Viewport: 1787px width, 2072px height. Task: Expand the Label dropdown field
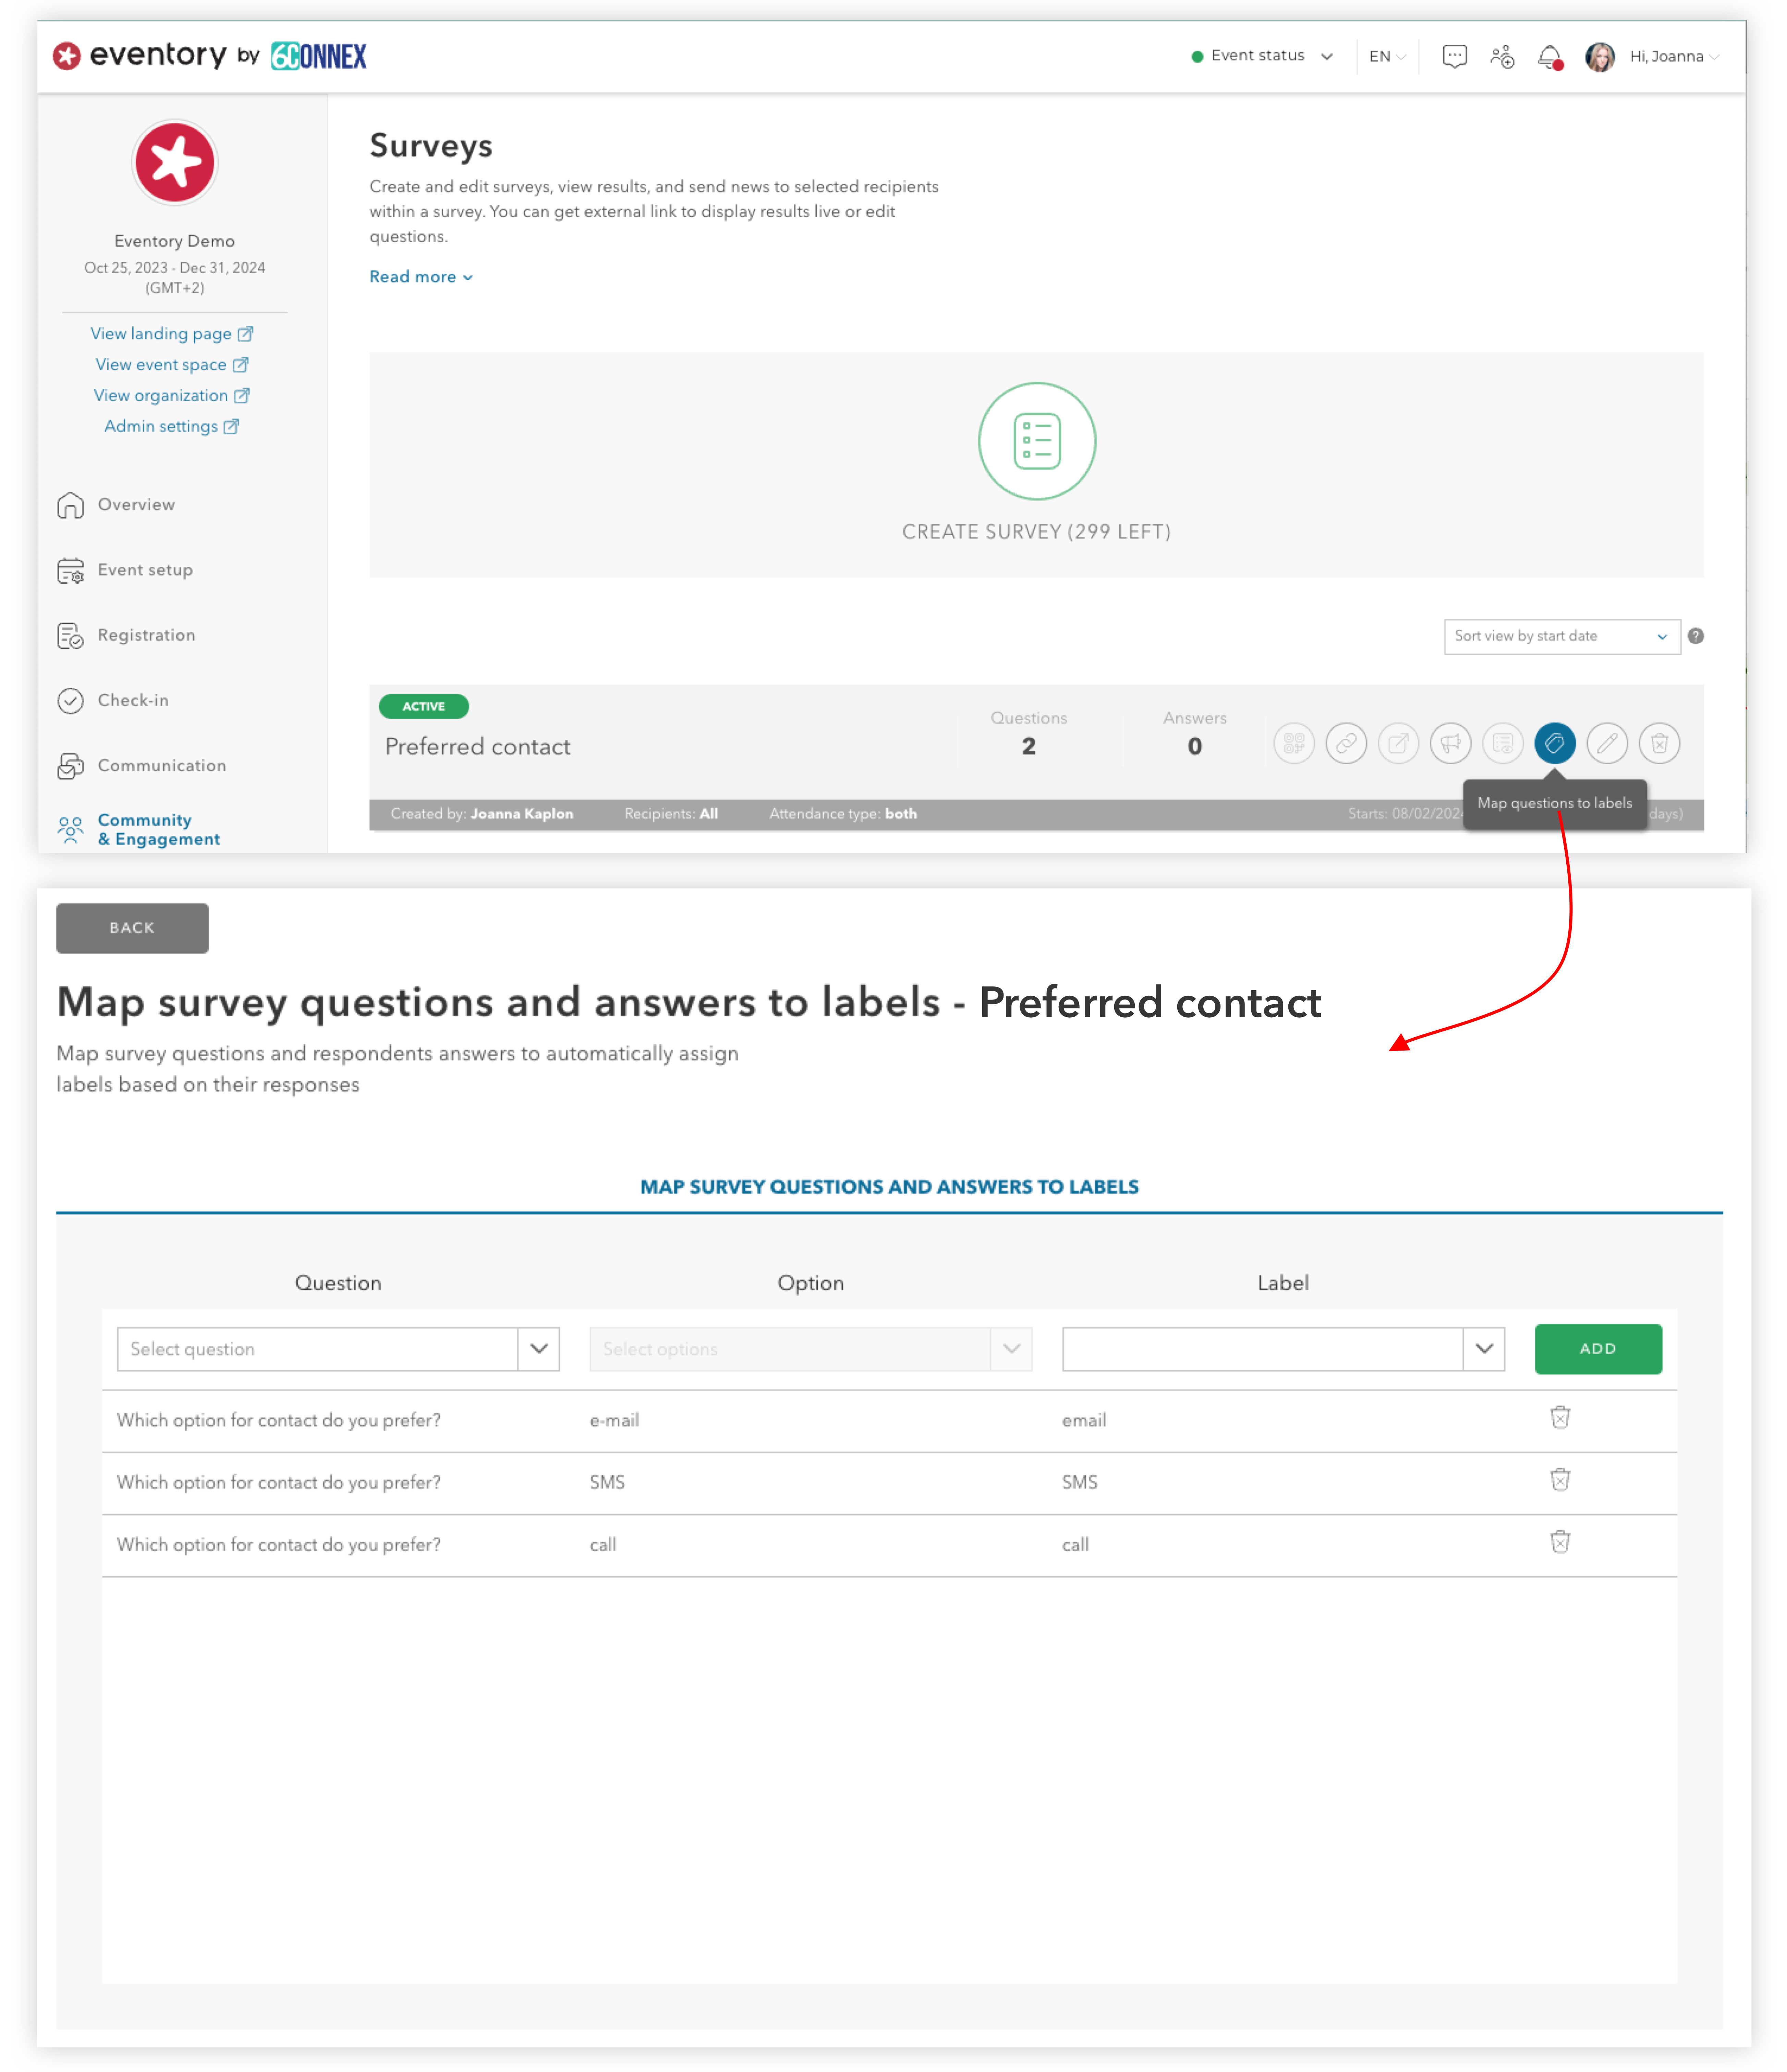tap(1486, 1348)
